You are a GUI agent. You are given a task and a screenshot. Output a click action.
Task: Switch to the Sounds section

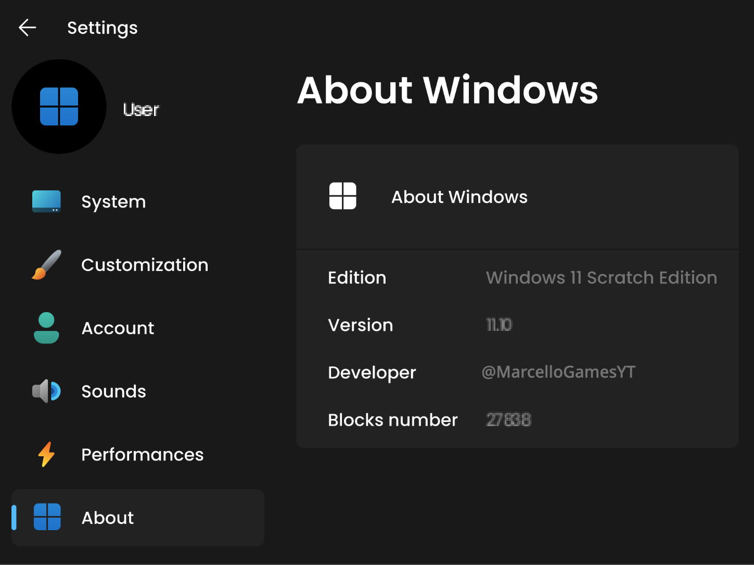click(114, 391)
